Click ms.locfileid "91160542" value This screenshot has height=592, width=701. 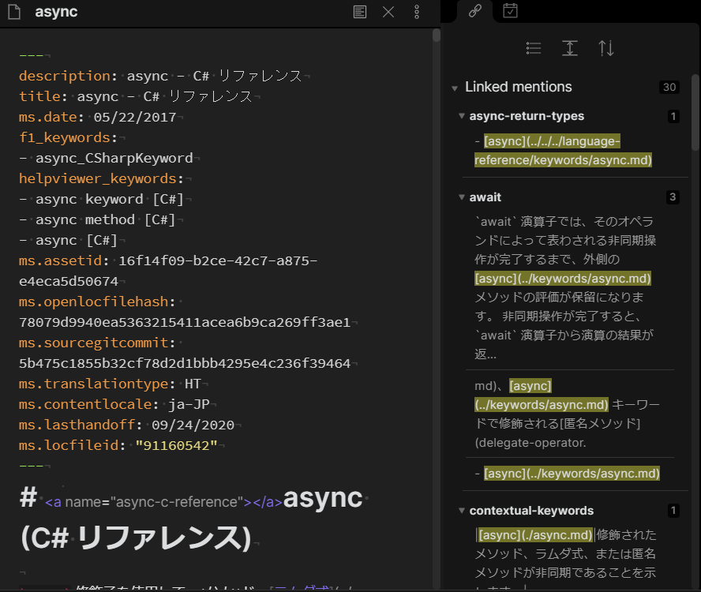point(176,446)
